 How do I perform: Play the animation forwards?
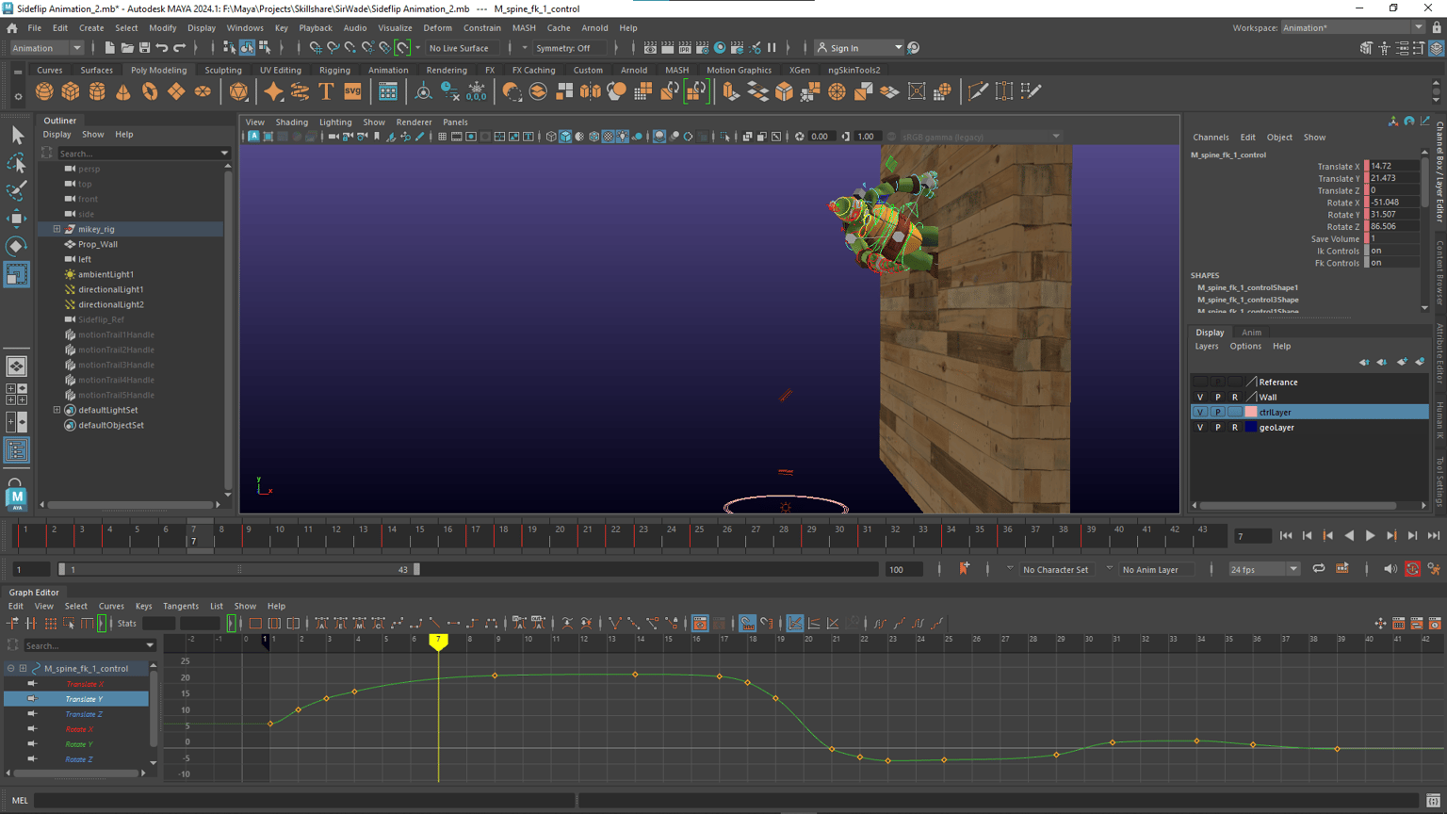[x=1370, y=536]
